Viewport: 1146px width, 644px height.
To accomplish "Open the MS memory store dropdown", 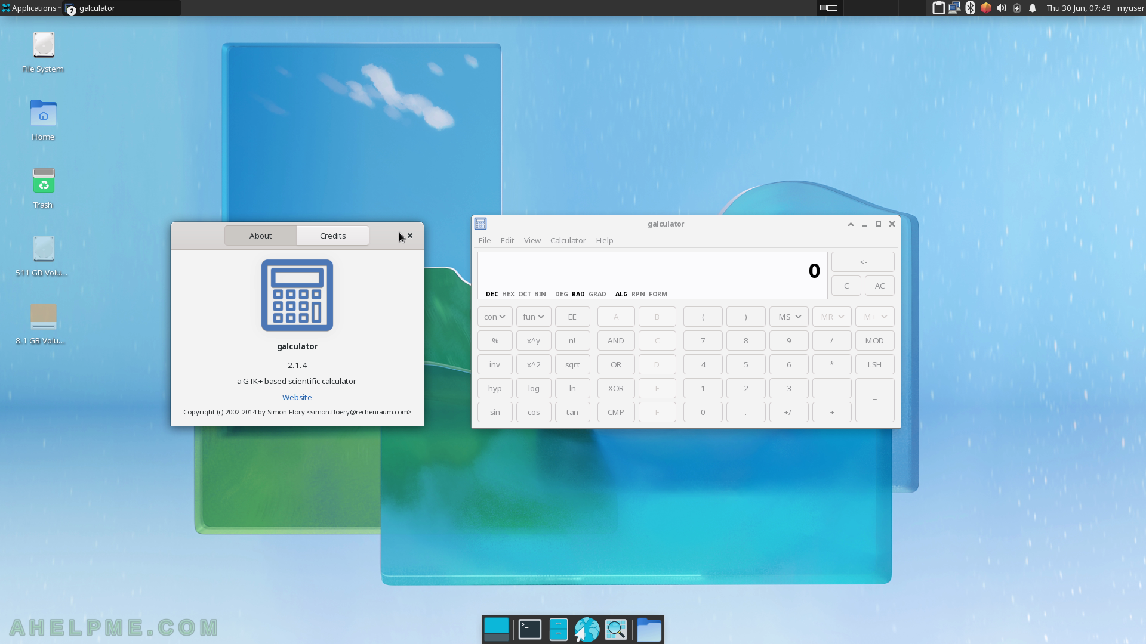I will pos(789,317).
